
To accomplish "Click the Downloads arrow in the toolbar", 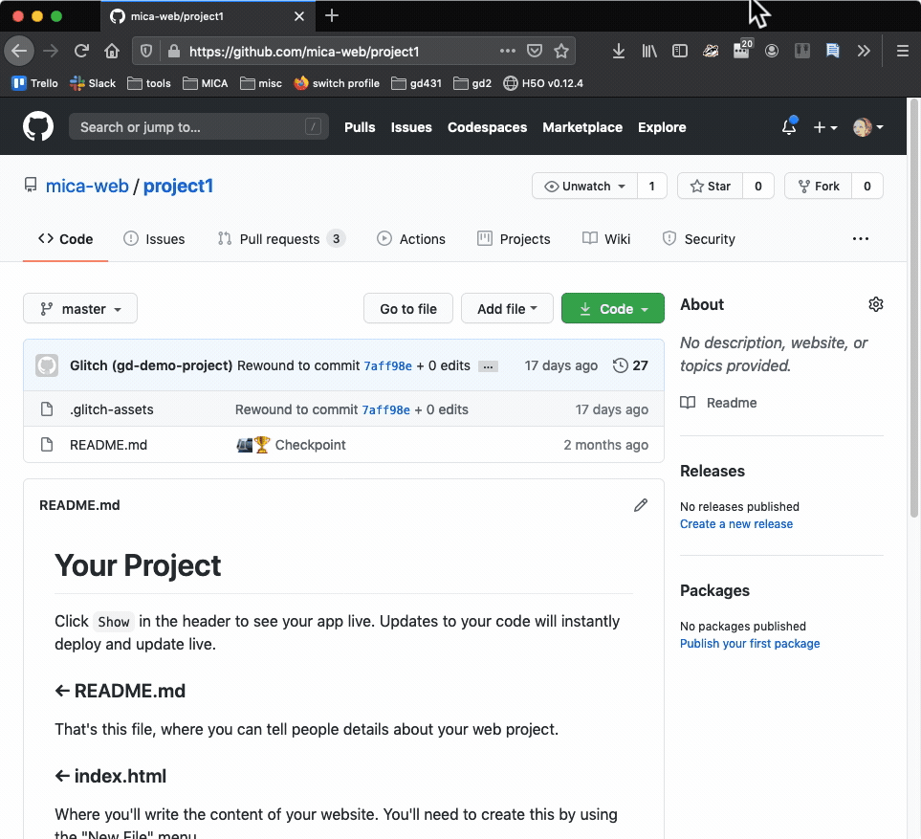I will 618,51.
